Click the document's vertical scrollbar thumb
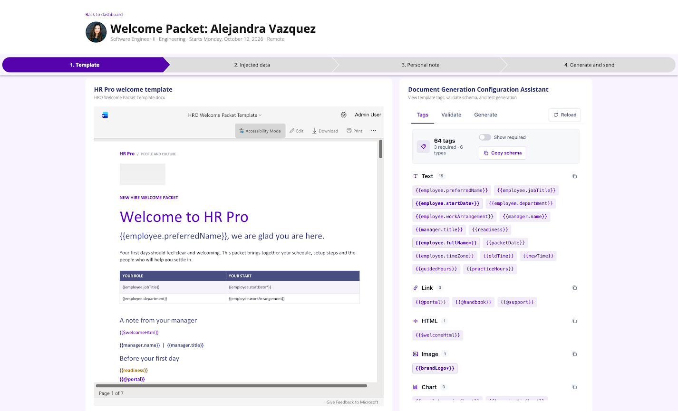Viewport: 678px width, 411px height. [x=380, y=149]
